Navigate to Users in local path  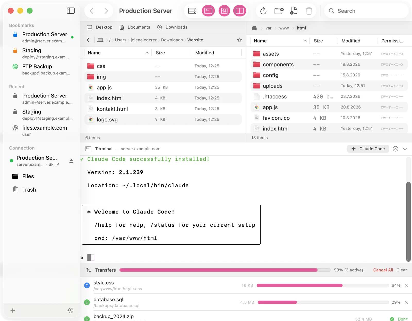coord(121,40)
